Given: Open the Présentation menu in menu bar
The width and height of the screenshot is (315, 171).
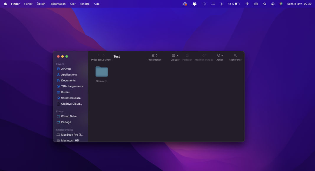Looking at the screenshot, I should point(58,4).
